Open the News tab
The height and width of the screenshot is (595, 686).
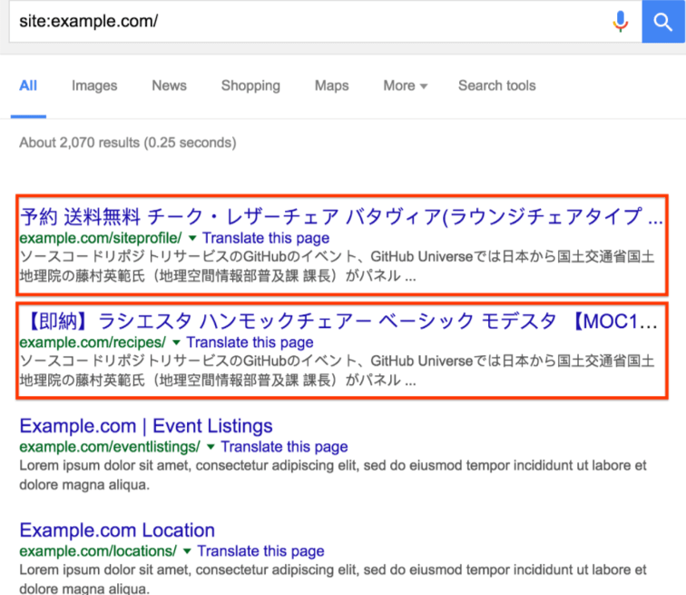point(169,85)
